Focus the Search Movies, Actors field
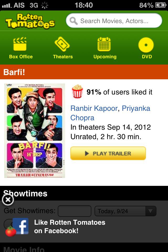This screenshot has height=252, width=168. [114, 21]
